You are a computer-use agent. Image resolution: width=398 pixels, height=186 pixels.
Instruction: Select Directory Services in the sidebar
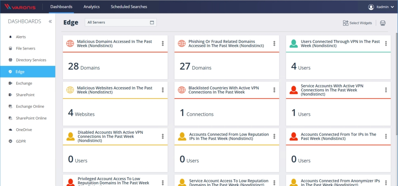pyautogui.click(x=31, y=60)
